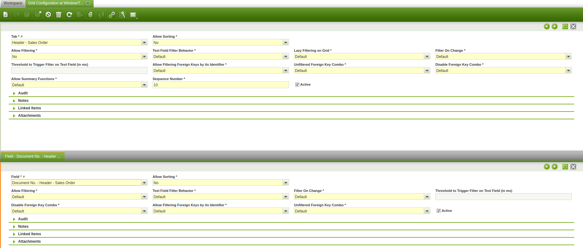Open Allow Summary Functions dropdown
This screenshot has height=248, width=583.
[x=144, y=85]
